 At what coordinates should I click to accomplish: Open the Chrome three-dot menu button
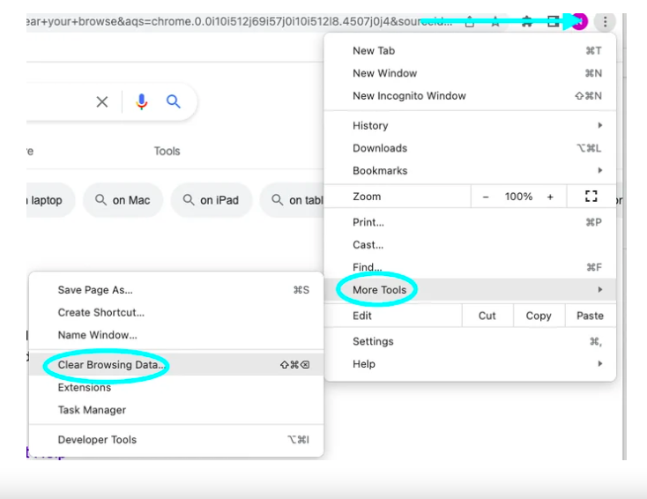click(x=605, y=21)
